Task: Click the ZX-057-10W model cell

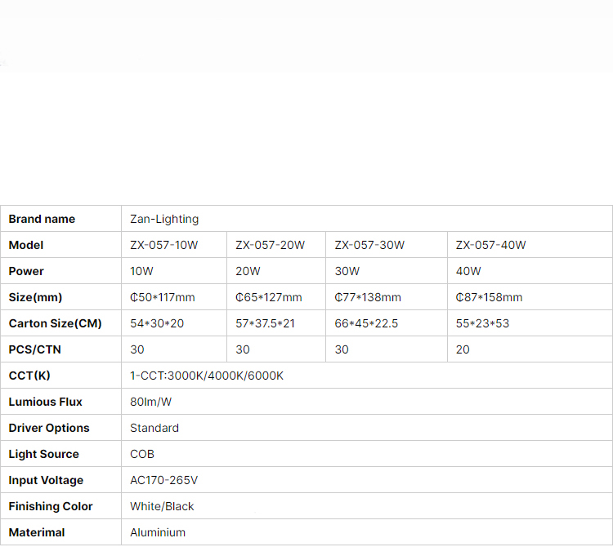Action: click(174, 245)
